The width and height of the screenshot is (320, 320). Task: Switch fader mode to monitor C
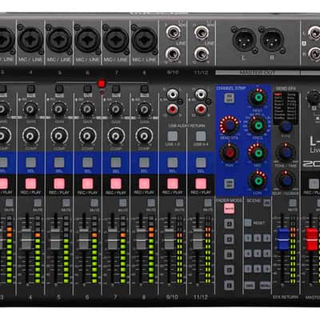[229, 254]
